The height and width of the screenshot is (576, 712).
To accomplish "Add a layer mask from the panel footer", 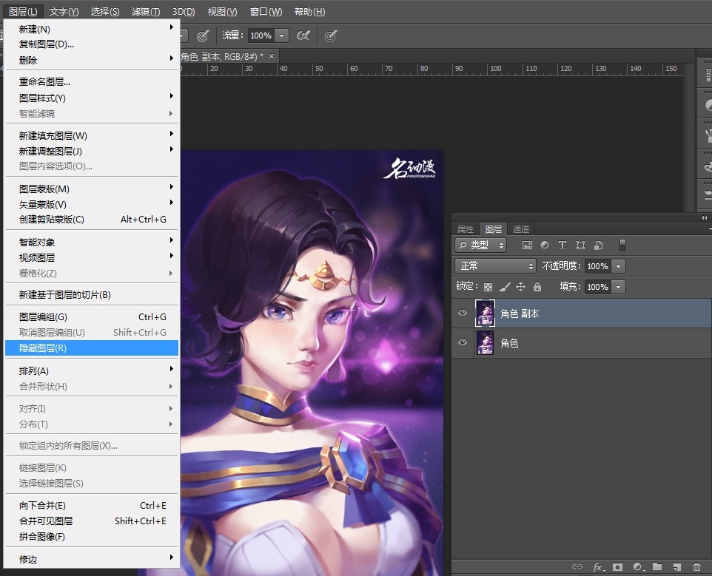I will tap(617, 567).
